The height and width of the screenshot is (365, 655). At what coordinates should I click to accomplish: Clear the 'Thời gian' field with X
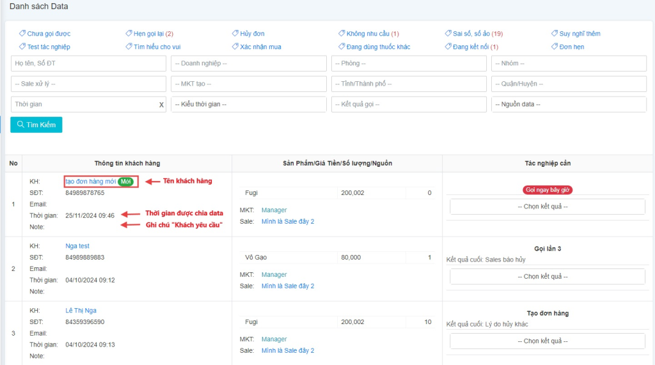(x=161, y=105)
